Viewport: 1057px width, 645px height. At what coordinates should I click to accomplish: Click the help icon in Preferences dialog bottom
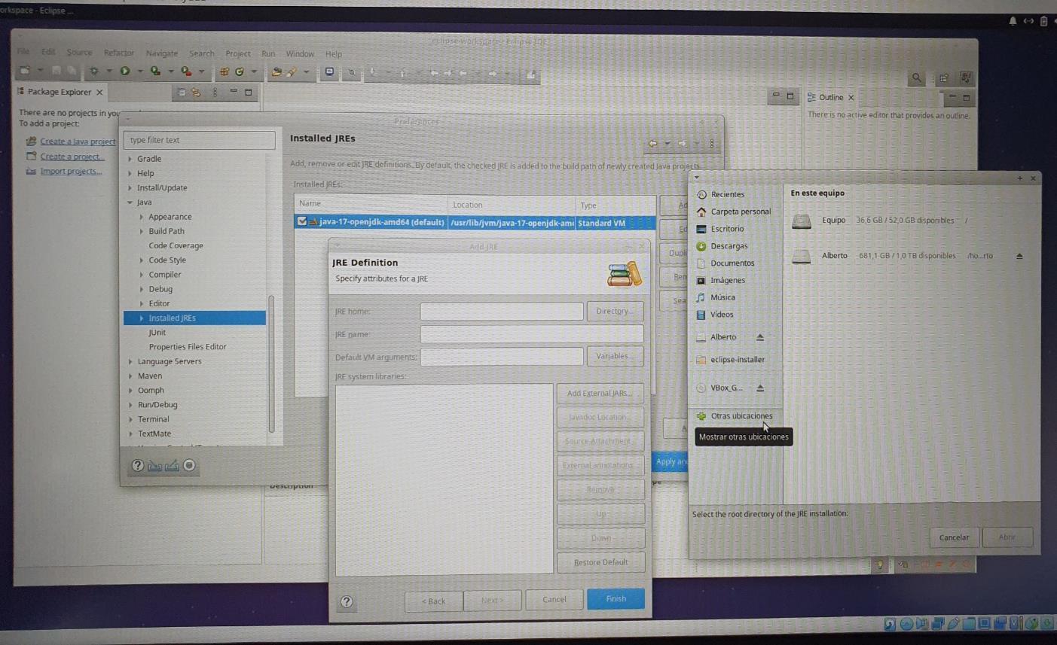point(138,466)
